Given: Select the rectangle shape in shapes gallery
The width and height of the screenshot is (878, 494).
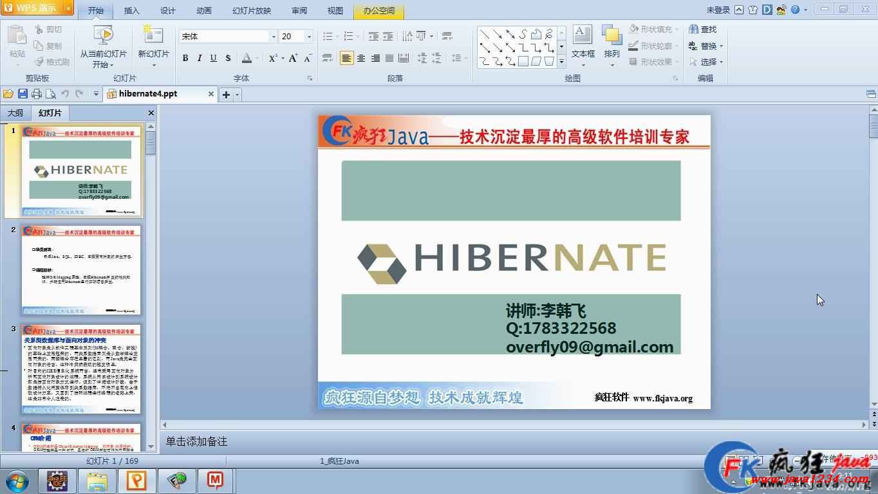Looking at the screenshot, I should pyautogui.click(x=523, y=61).
